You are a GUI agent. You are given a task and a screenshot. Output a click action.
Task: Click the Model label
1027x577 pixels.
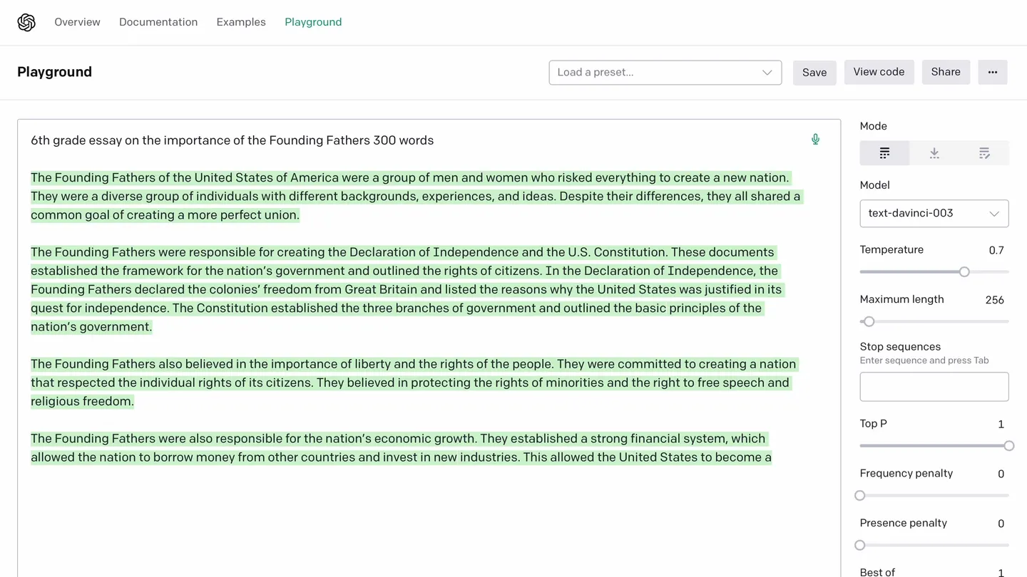pyautogui.click(x=875, y=185)
